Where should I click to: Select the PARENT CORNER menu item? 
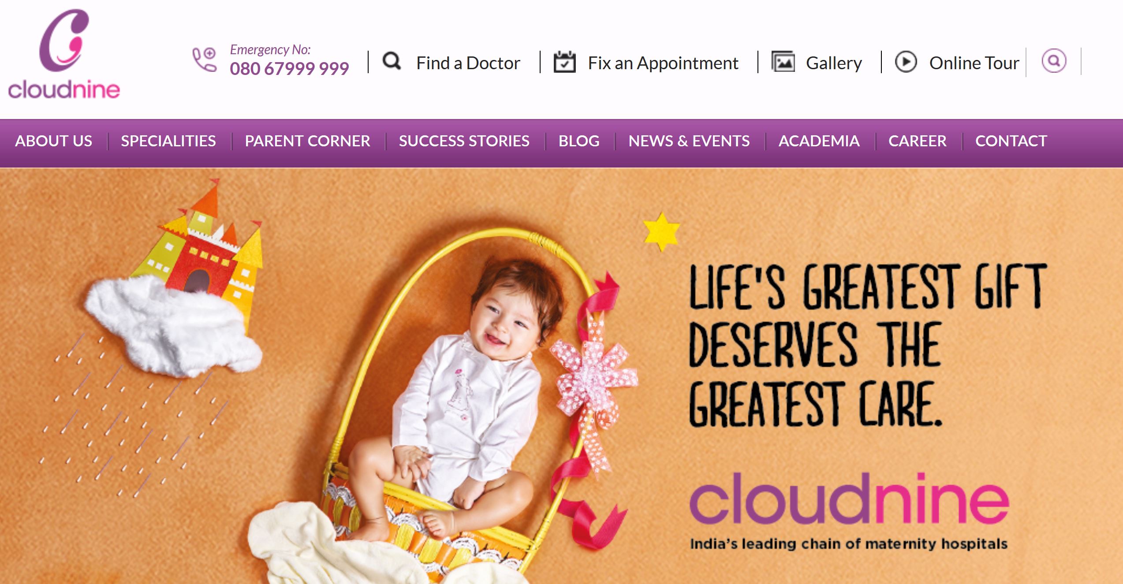point(307,141)
